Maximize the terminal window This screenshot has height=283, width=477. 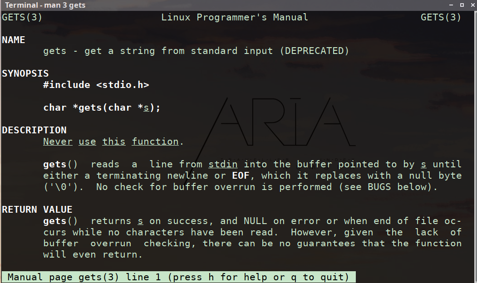click(462, 5)
